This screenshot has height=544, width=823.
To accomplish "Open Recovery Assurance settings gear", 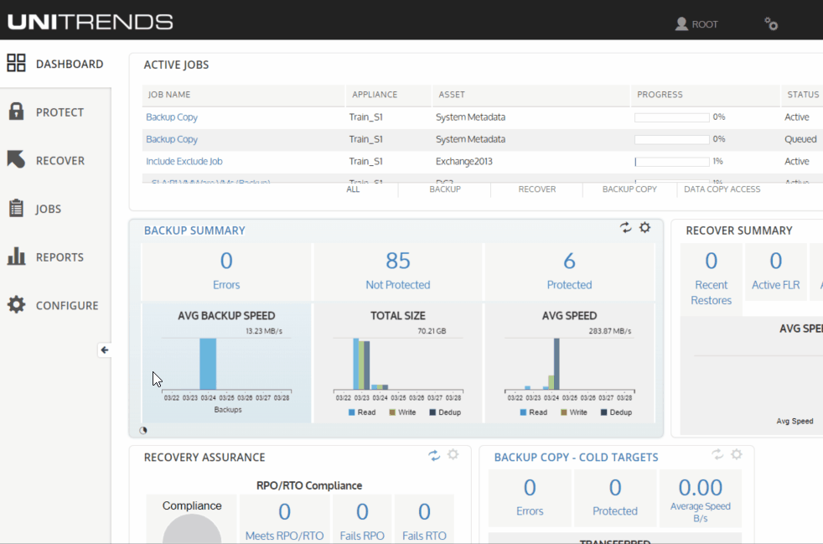I will (453, 454).
